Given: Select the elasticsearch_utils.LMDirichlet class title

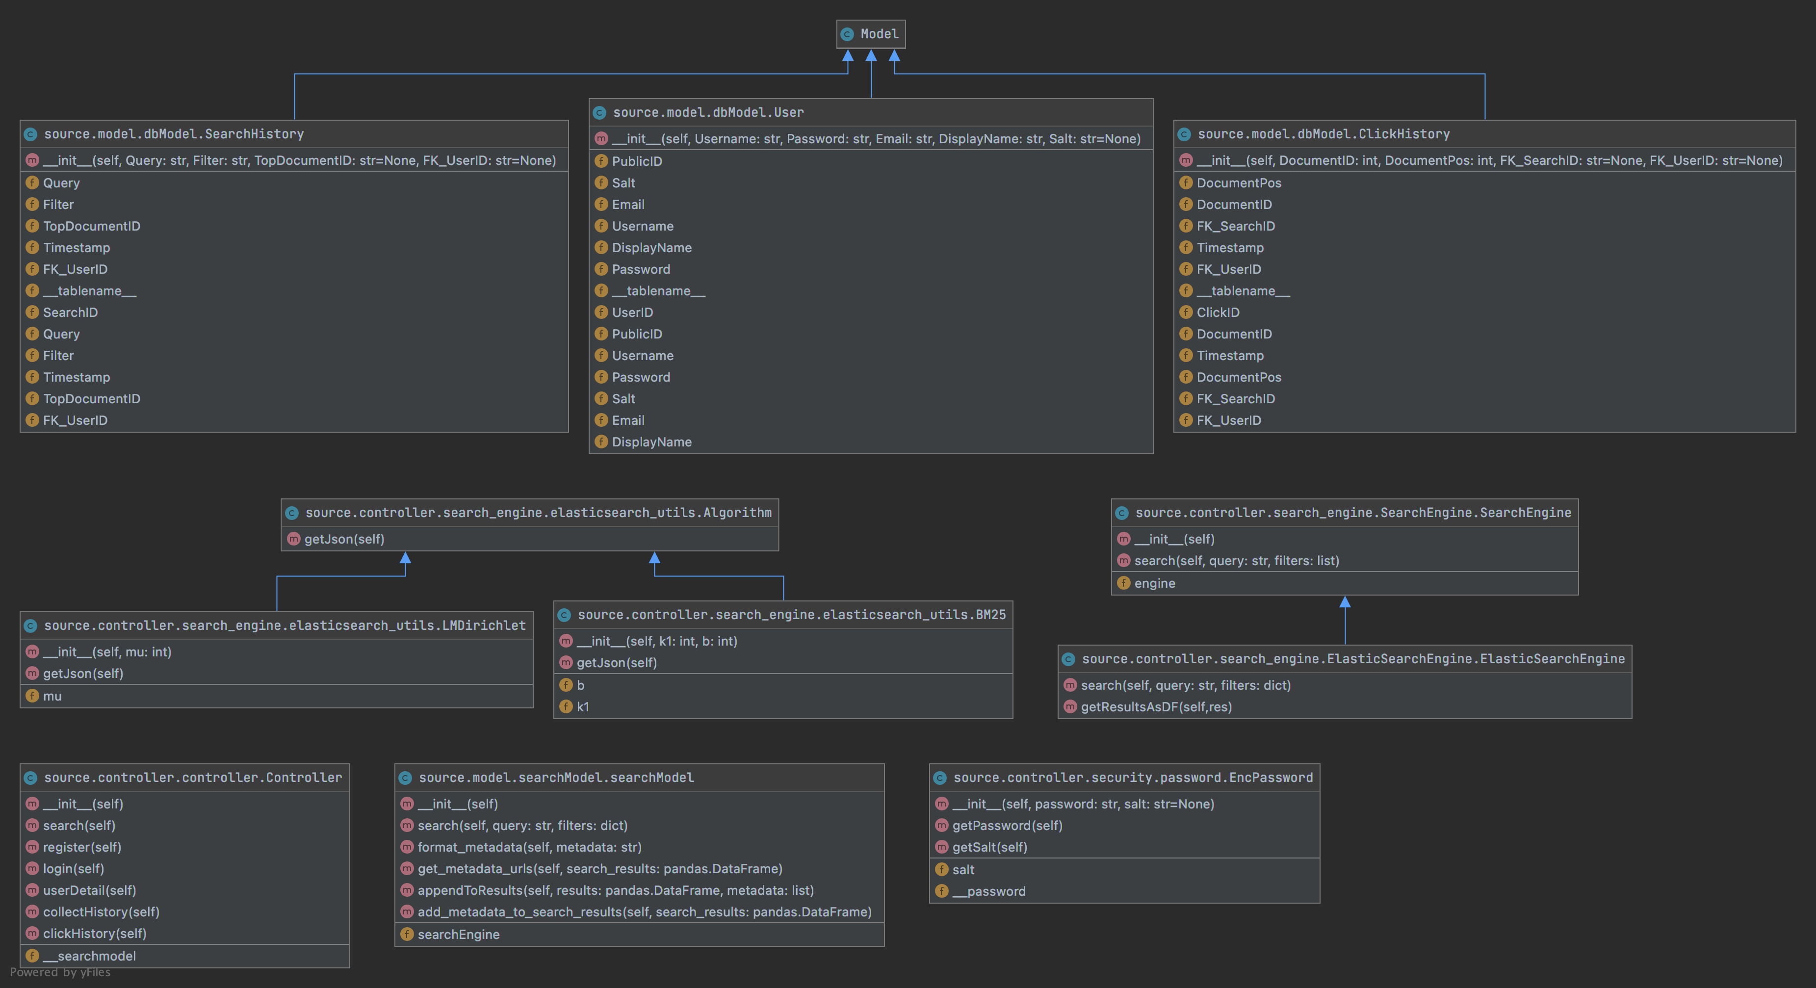Looking at the screenshot, I should [285, 625].
